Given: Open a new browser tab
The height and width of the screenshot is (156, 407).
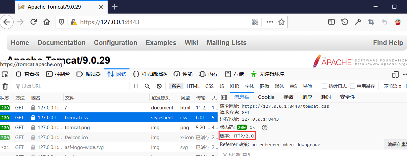Looking at the screenshot, I should click(115, 7).
